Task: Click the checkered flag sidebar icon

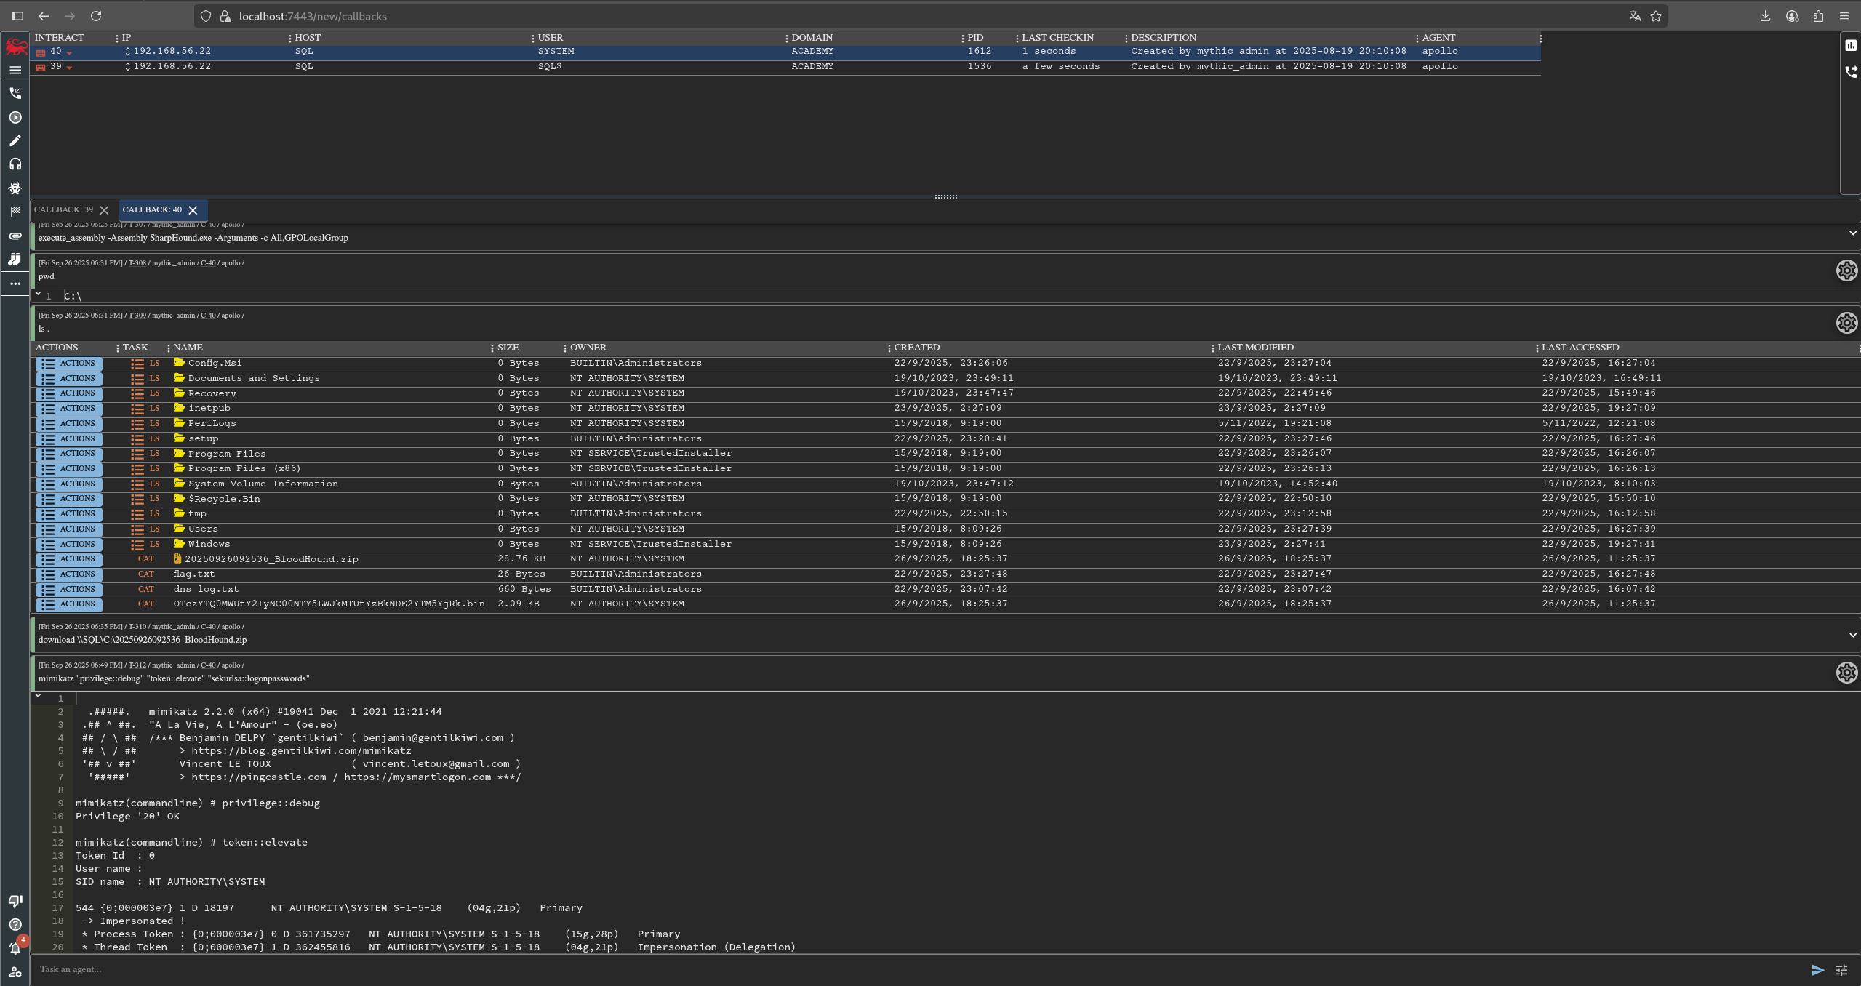Action: pyautogui.click(x=15, y=212)
